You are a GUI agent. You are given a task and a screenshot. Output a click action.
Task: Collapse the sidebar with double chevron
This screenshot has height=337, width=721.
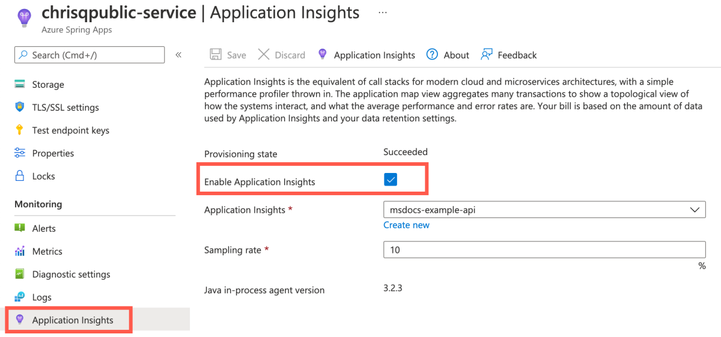tap(178, 55)
